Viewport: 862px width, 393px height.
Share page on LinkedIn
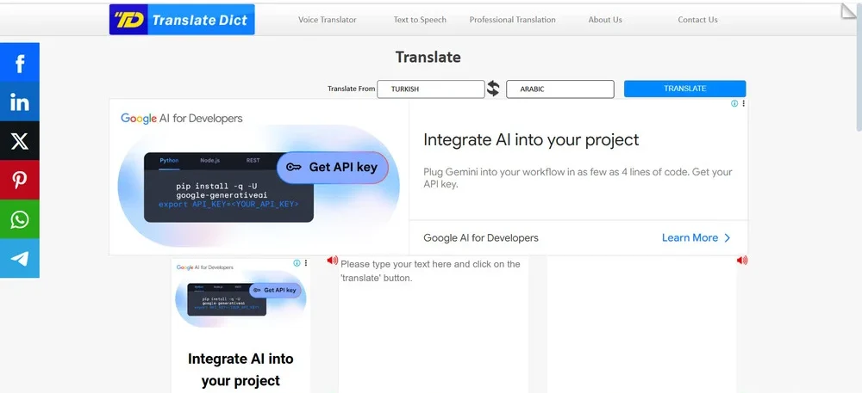[x=20, y=101]
